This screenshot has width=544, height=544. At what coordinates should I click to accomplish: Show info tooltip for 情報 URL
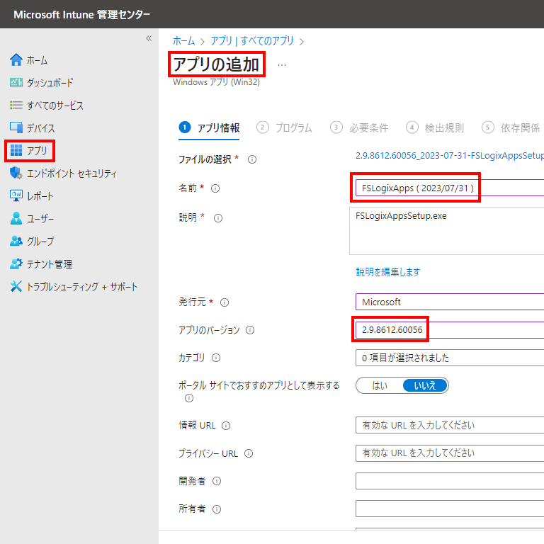click(226, 426)
